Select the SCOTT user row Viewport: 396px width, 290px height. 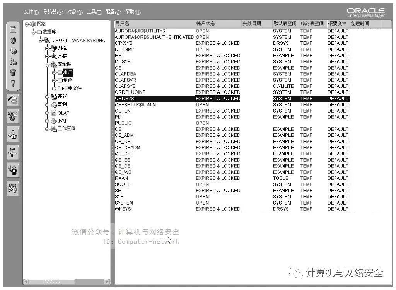(x=232, y=184)
